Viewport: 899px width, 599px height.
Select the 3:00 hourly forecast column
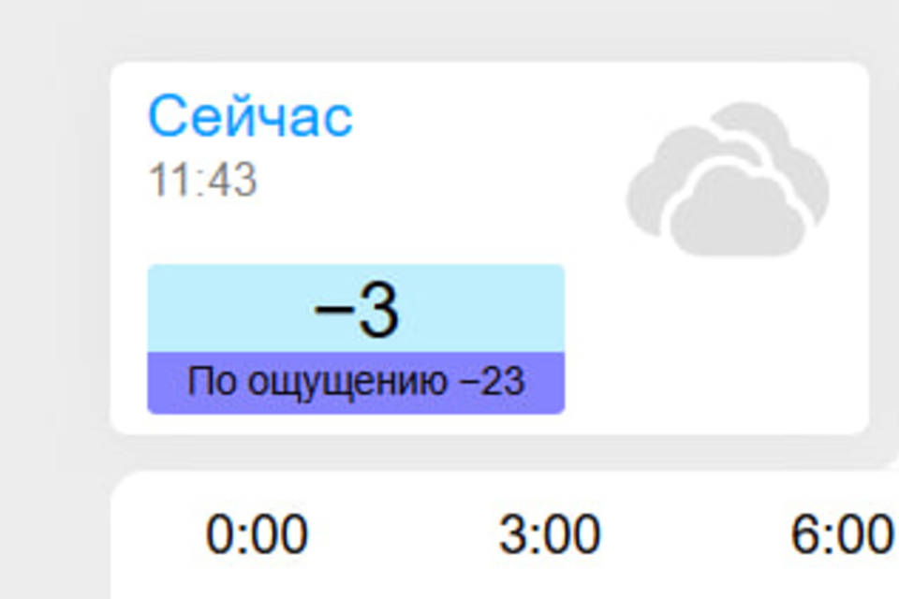(x=550, y=536)
